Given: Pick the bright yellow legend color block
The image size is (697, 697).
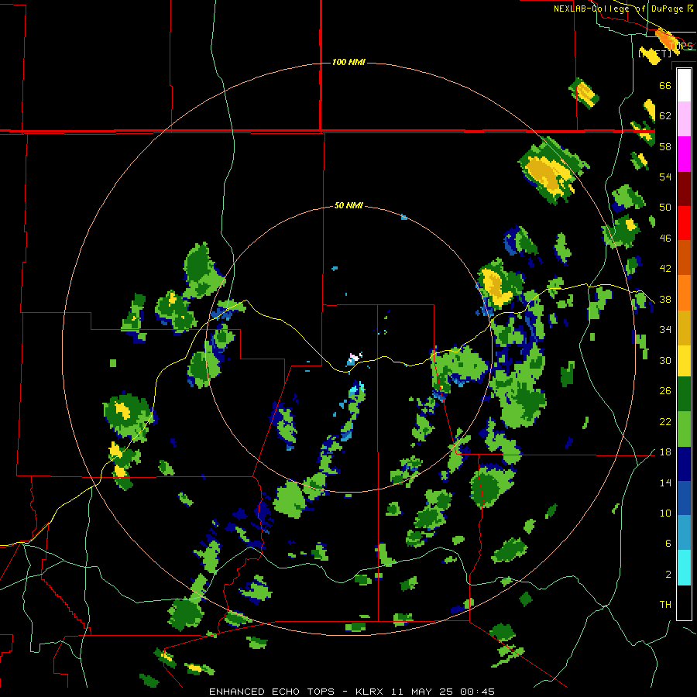Looking at the screenshot, I should [684, 361].
